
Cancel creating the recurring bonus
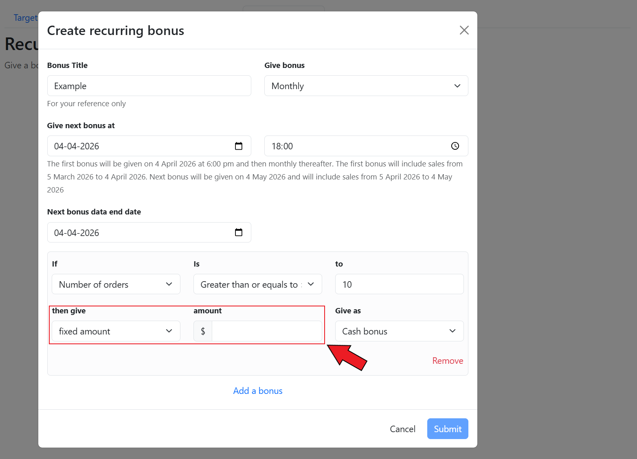402,429
